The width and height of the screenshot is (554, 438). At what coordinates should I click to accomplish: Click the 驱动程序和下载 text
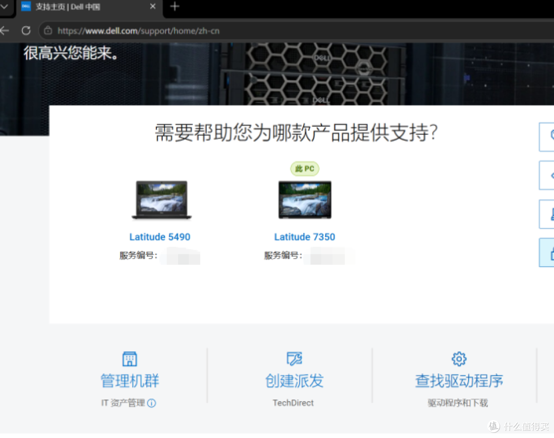pyautogui.click(x=458, y=403)
